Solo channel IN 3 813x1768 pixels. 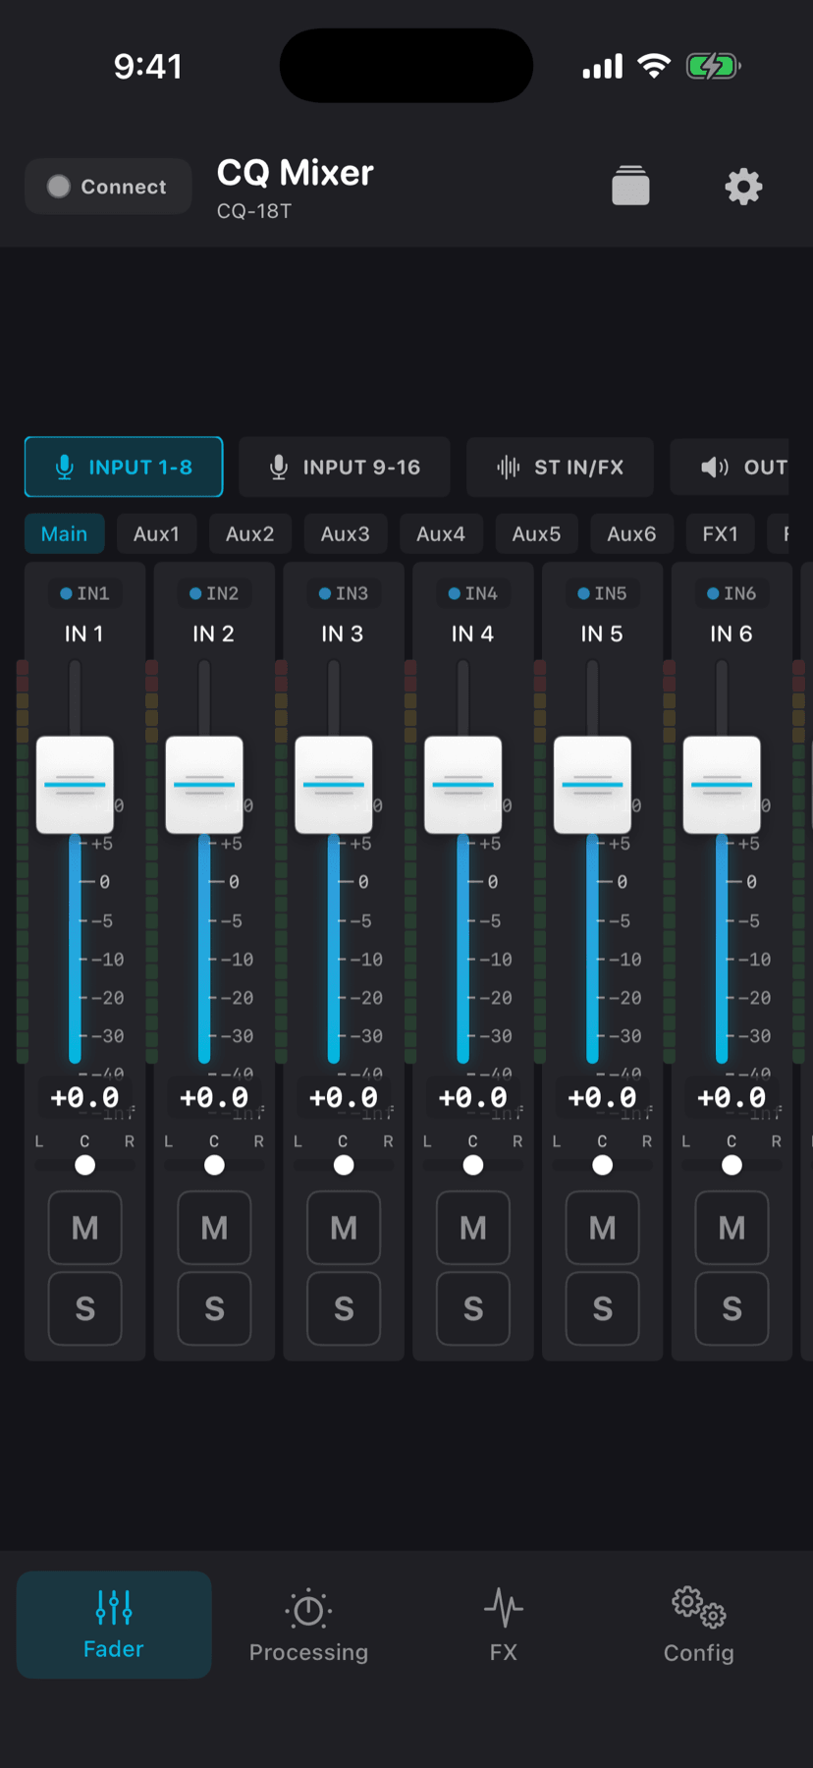pos(344,1308)
